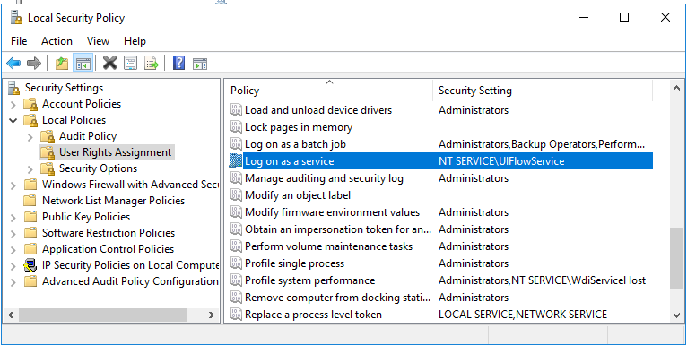Expand the Account Policies node
This screenshot has width=687, height=345.
[x=13, y=105]
